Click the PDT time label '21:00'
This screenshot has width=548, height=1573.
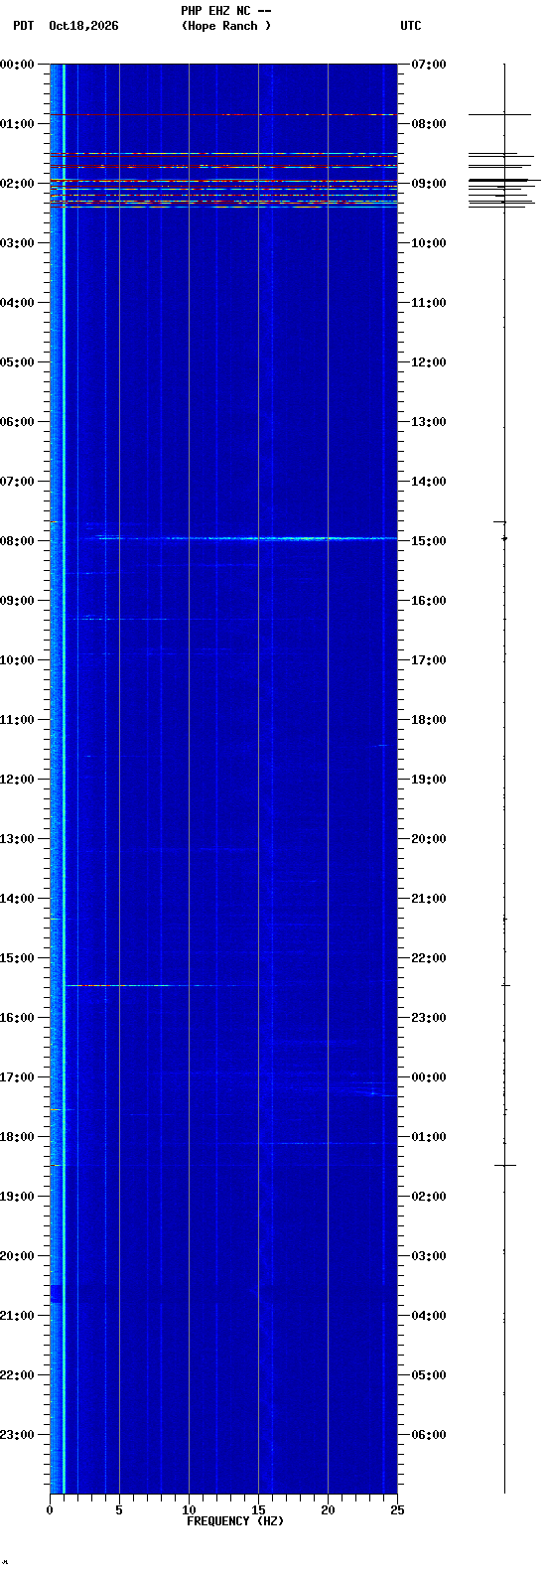18,1316
